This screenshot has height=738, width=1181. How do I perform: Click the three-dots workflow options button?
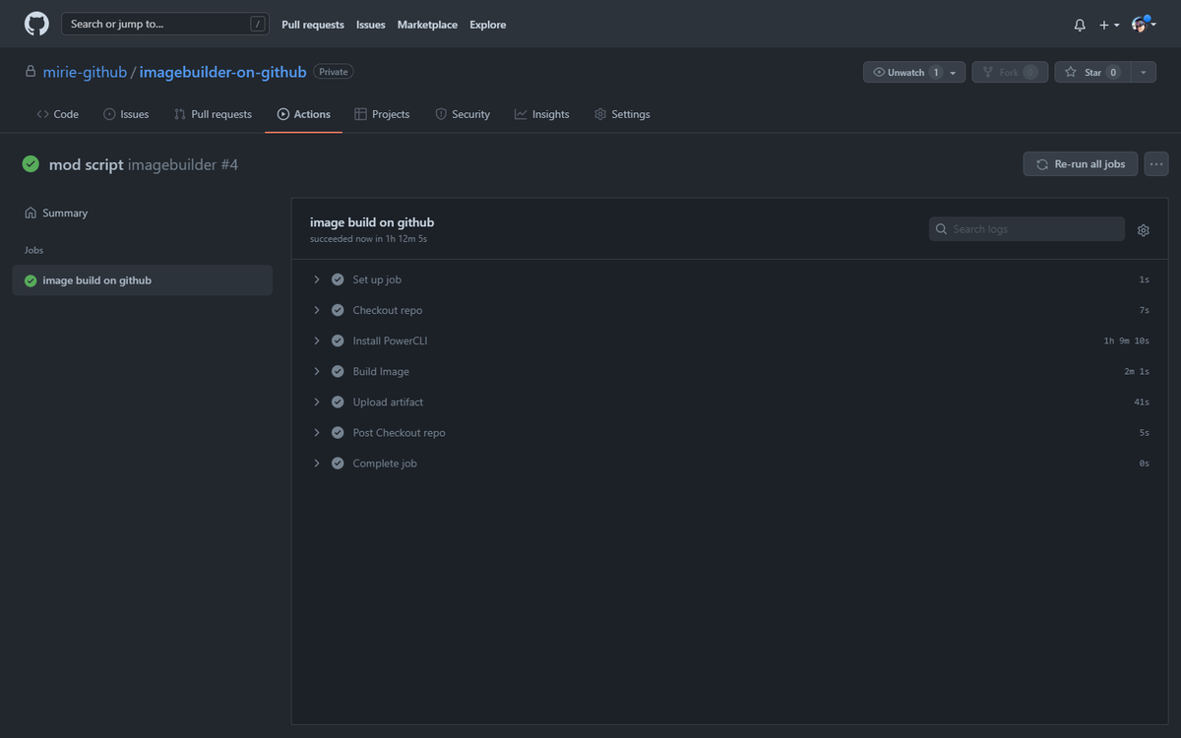tap(1156, 164)
